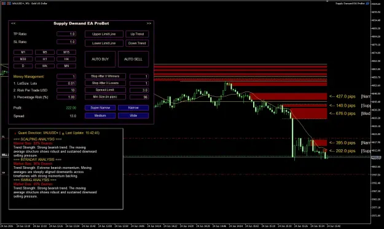Select the D daily timeframe

pyautogui.click(x=23, y=66)
